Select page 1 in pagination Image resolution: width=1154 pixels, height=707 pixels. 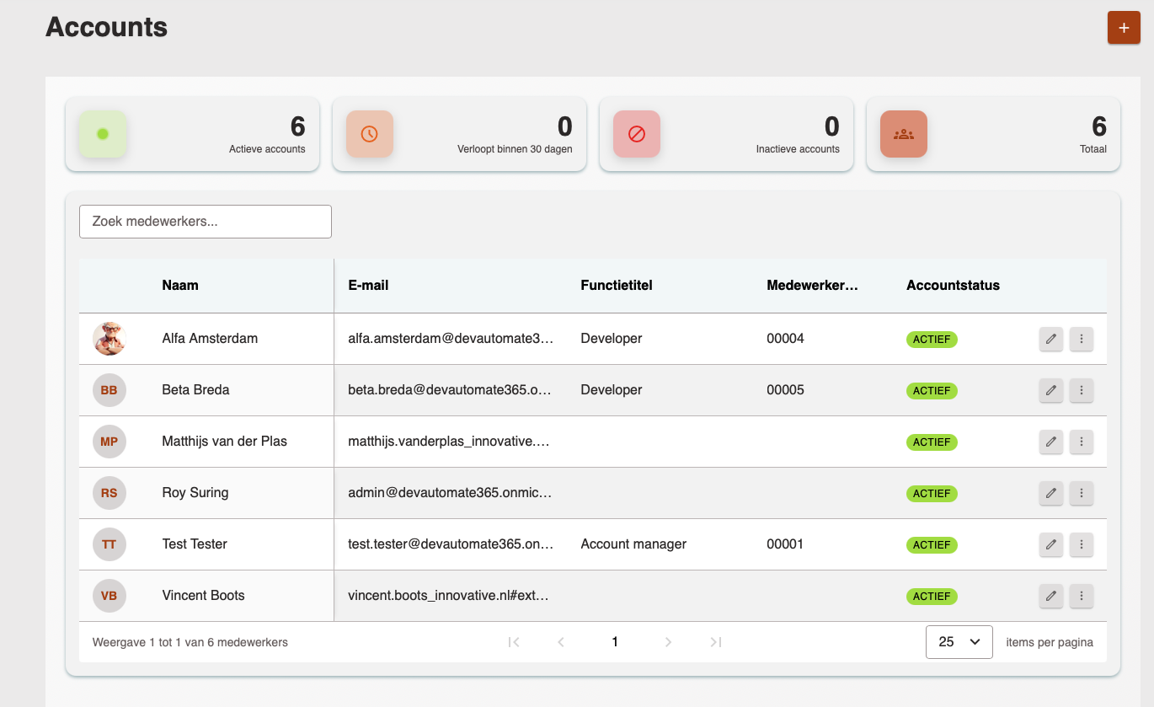[x=615, y=642]
